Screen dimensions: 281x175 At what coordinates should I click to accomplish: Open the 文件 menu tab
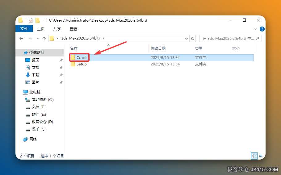coord(24,29)
